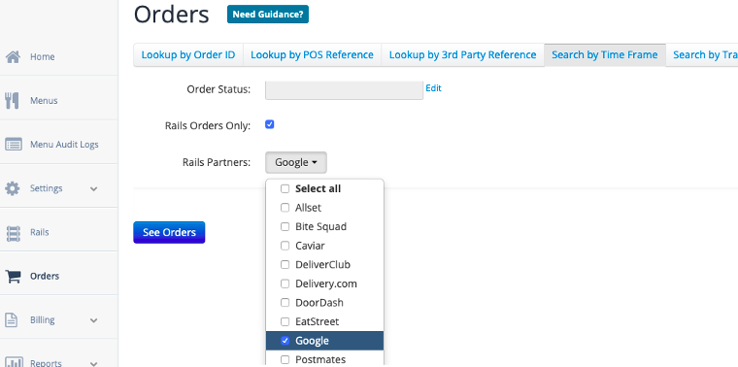Open Menus via the fork-knife icon
This screenshot has width=738, height=367.
tap(13, 101)
